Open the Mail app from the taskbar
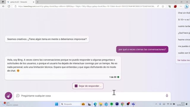Screen dimensions: 190x107 tap(106, 104)
